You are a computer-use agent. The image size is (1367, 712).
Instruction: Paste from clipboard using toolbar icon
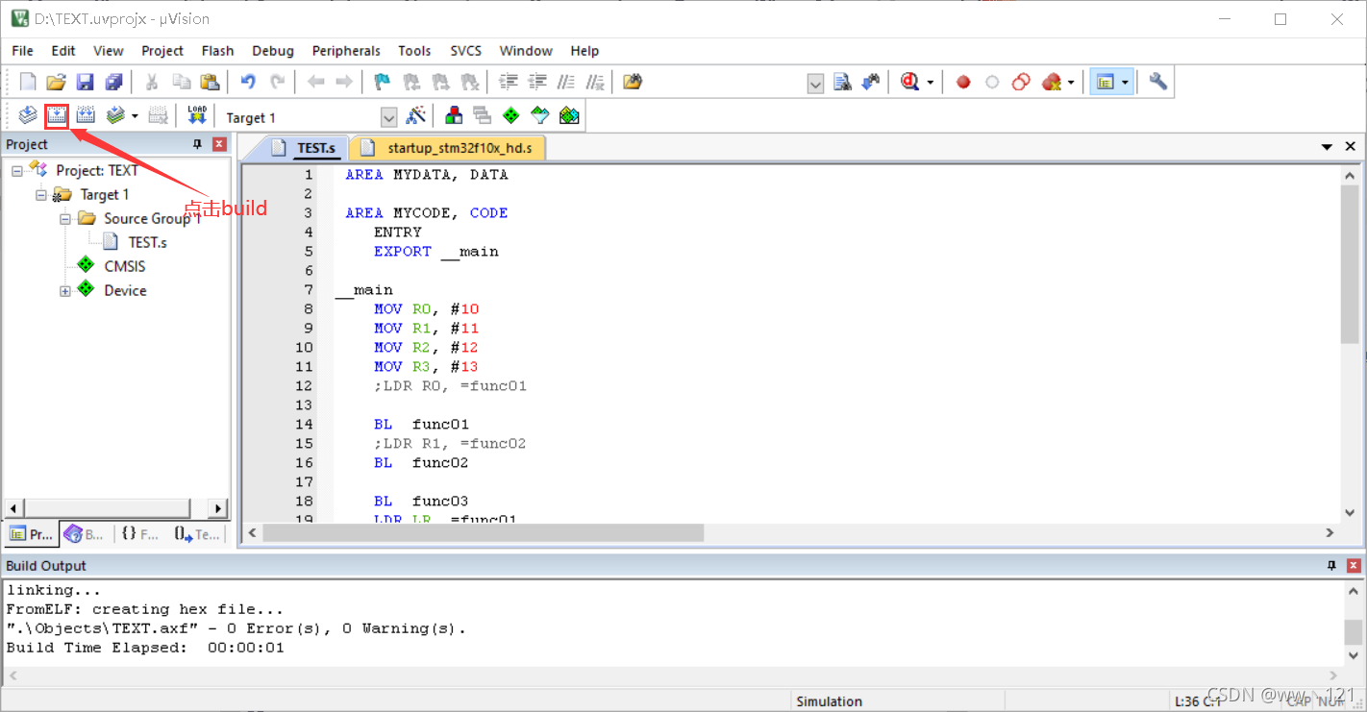tap(209, 82)
